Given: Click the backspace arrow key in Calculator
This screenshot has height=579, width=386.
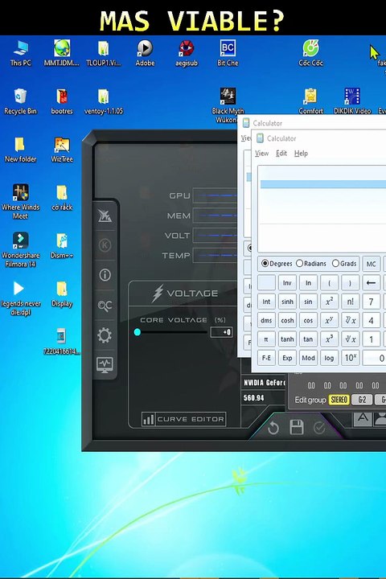Looking at the screenshot, I should click(371, 283).
